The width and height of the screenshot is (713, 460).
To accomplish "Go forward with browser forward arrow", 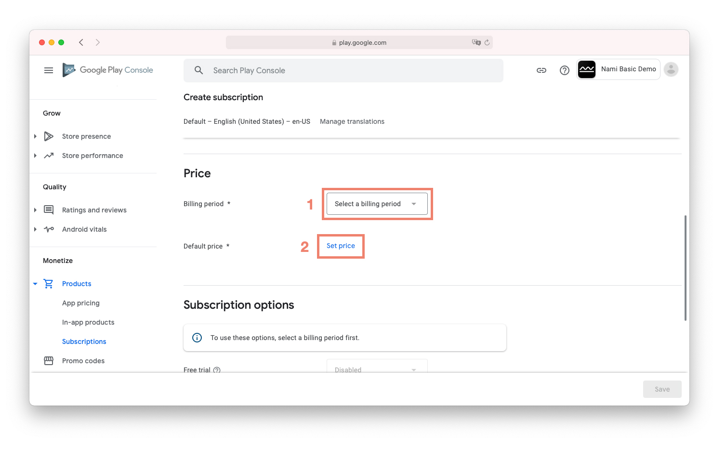I will click(98, 42).
